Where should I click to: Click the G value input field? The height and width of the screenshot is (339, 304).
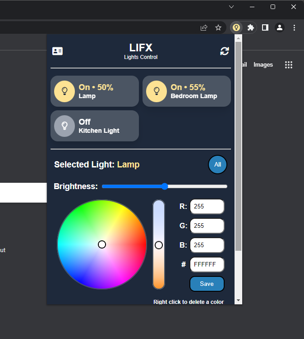[207, 226]
